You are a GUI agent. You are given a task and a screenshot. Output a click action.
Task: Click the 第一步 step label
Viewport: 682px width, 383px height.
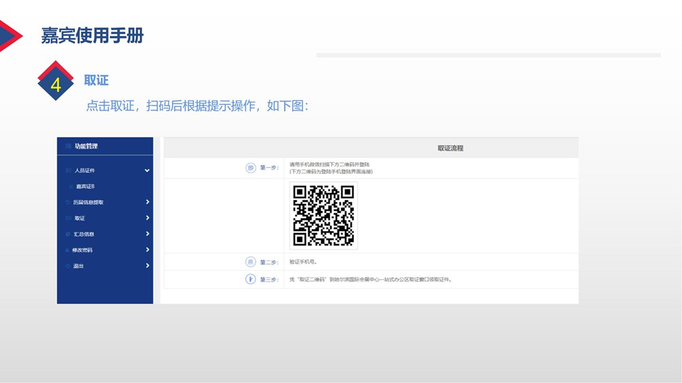click(x=269, y=168)
